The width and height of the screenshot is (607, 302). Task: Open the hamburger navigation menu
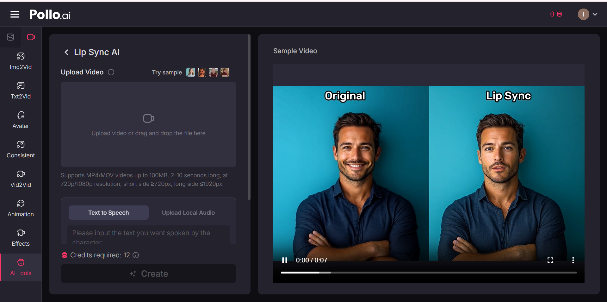pos(15,14)
